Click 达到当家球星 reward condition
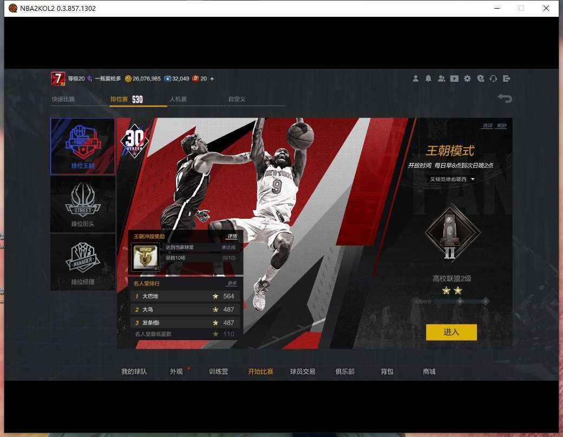Viewport: 563px width, 437px height. pyautogui.click(x=200, y=247)
